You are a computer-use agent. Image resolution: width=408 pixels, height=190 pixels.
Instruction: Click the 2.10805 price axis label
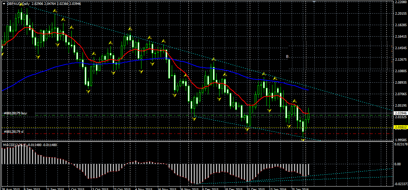(401, 71)
